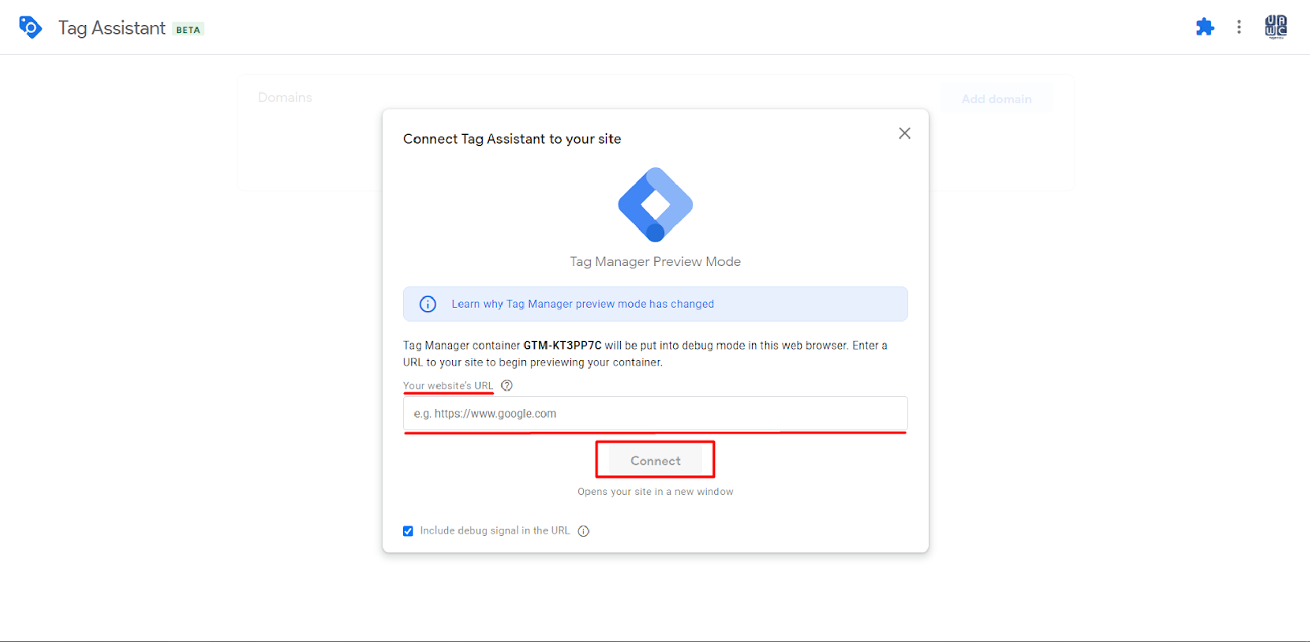1310x642 pixels.
Task: Open the three-dot more options menu
Action: pos(1239,27)
